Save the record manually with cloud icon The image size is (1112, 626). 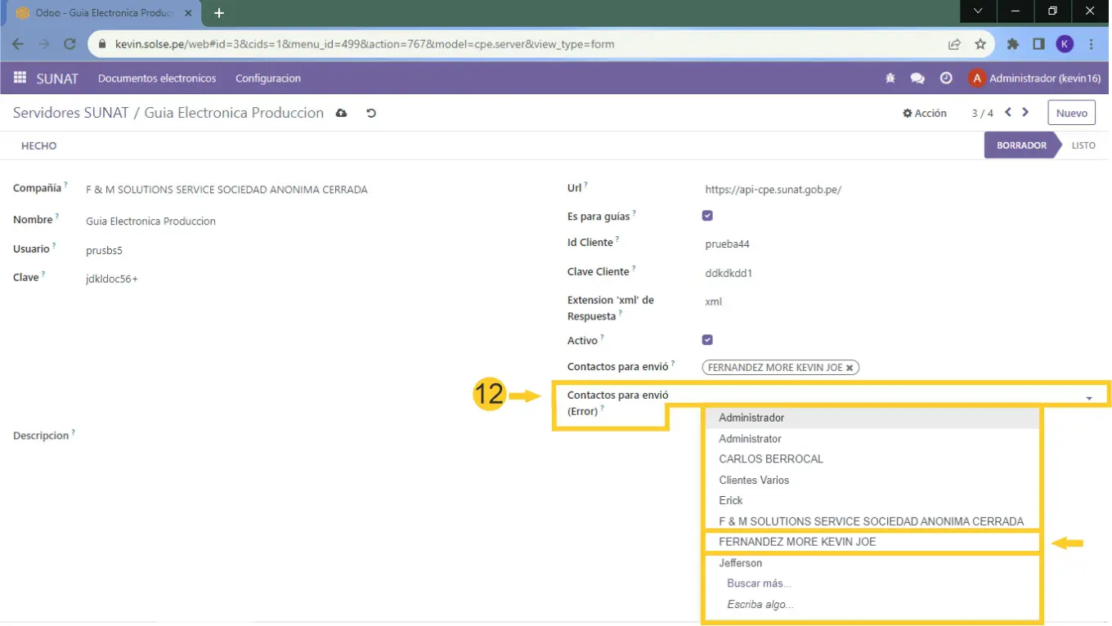tap(342, 114)
